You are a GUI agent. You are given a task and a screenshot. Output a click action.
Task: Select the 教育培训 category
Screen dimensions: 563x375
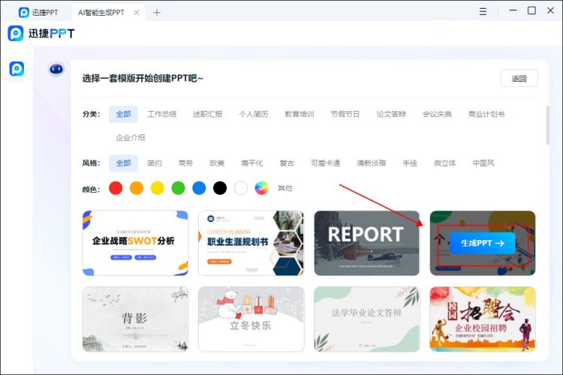click(299, 114)
